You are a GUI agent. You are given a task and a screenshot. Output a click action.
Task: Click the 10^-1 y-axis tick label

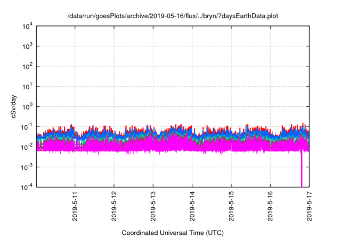(x=27, y=127)
